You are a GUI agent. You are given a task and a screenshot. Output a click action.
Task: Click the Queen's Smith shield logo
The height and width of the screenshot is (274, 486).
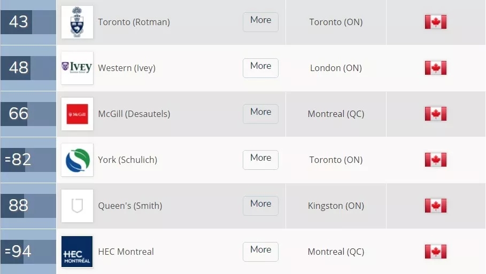[77, 206]
